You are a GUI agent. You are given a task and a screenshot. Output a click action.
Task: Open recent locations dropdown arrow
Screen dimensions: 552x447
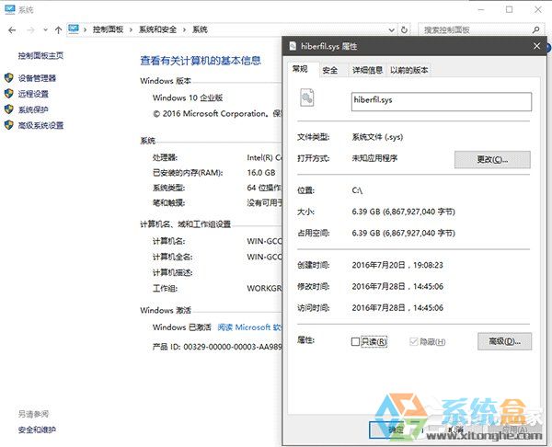(45, 30)
